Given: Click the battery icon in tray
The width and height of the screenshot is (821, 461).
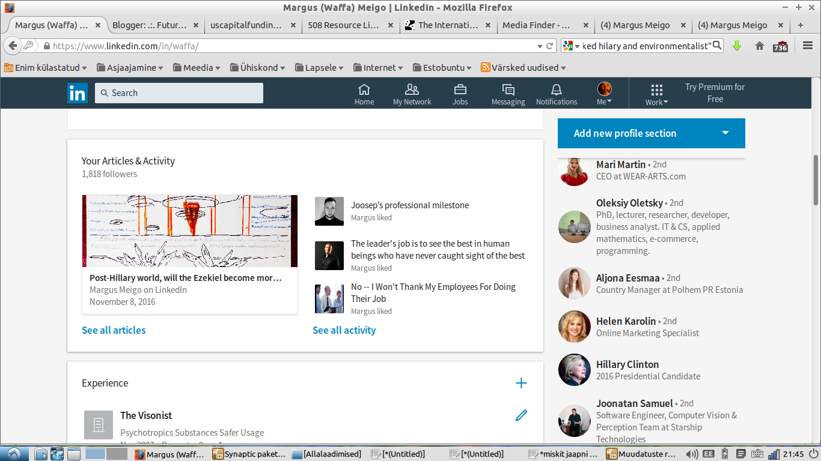Looking at the screenshot, I should point(725,454).
